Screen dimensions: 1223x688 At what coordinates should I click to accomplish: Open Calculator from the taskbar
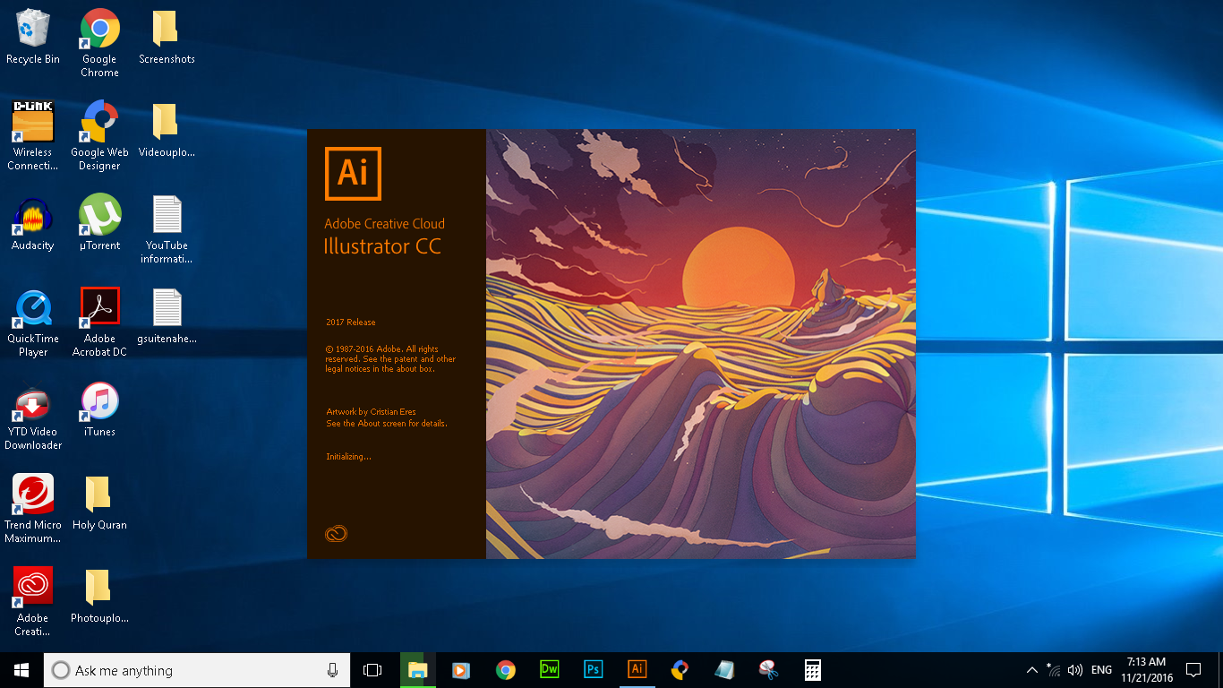812,670
